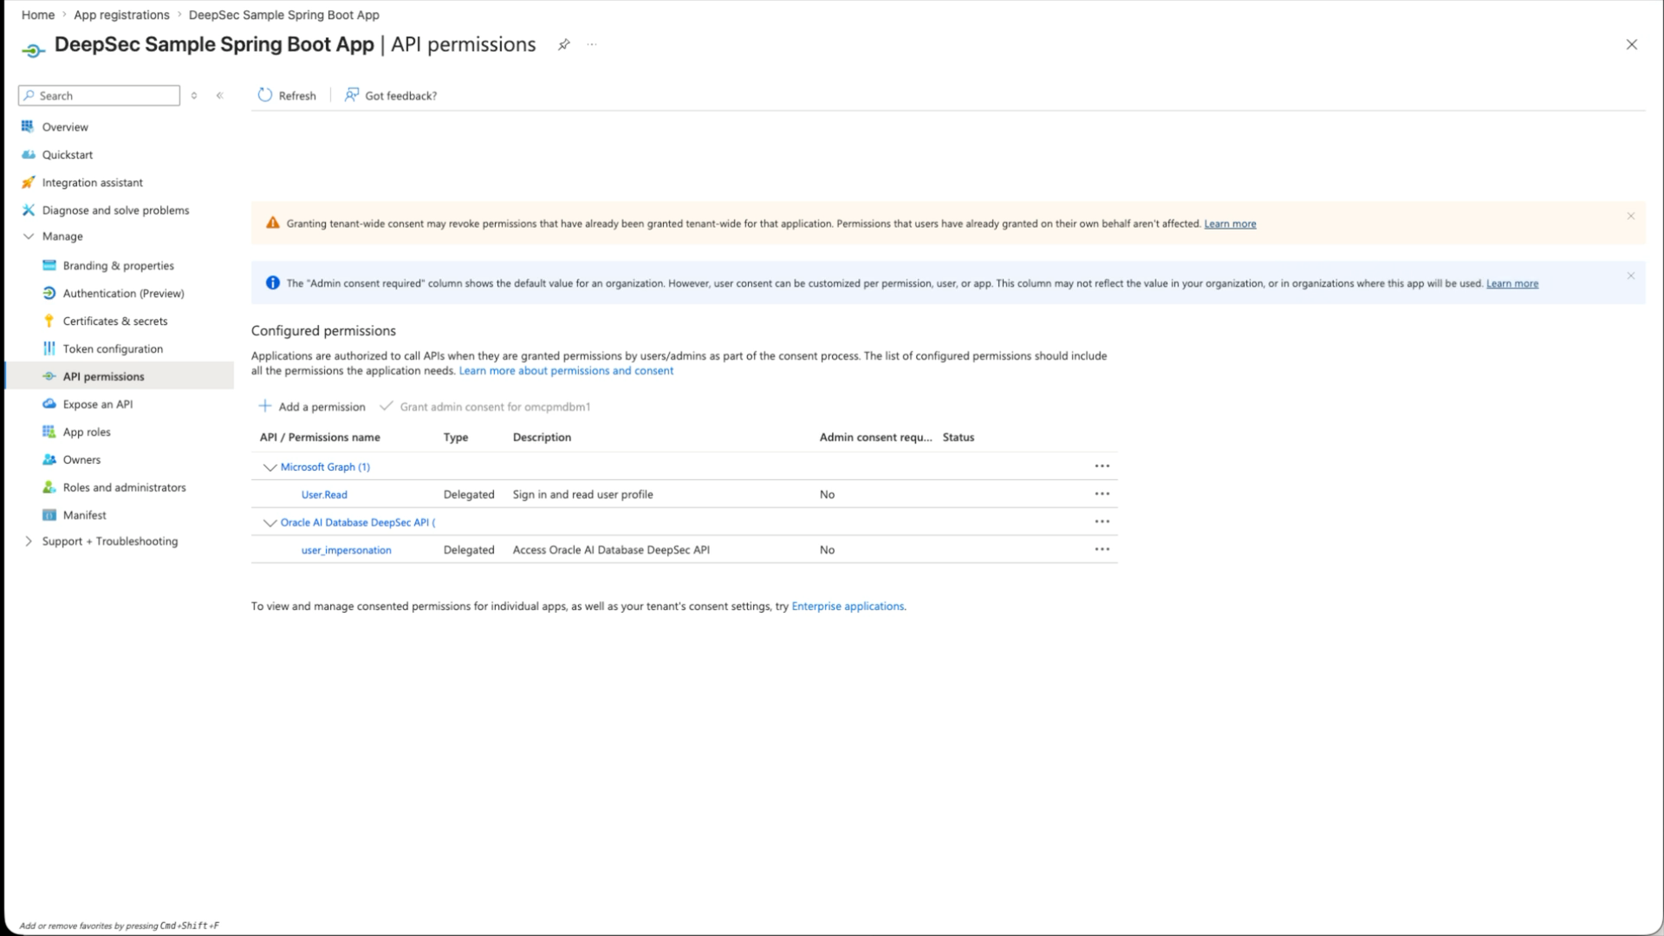
Task: Open ellipsis menu for Microsoft Graph row
Action: pos(1102,466)
